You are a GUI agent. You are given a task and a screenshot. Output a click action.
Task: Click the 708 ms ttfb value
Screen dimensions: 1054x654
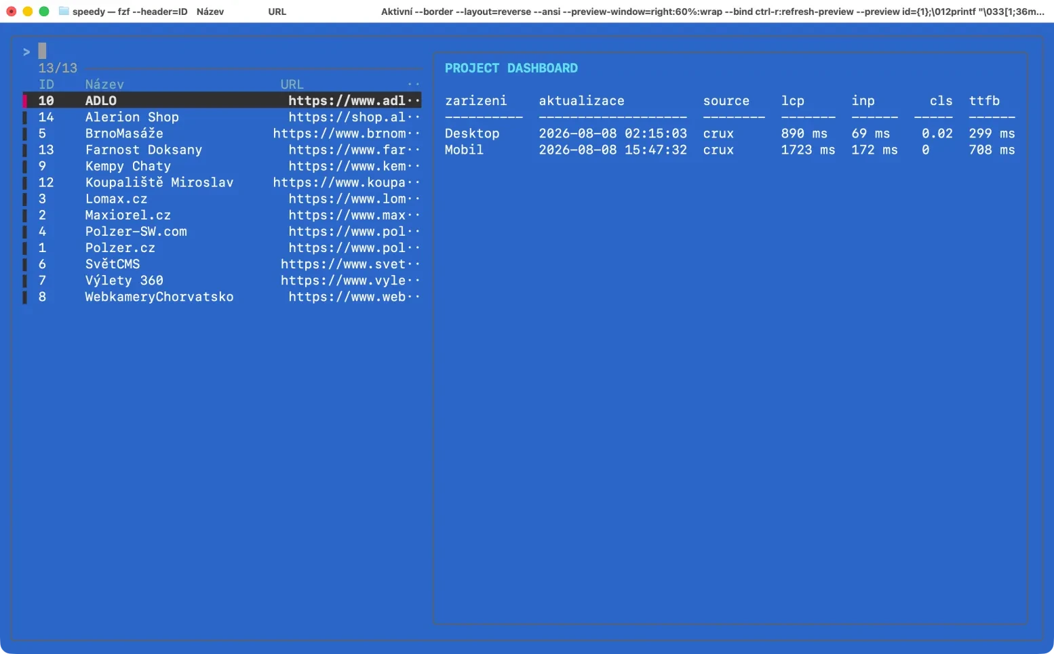pos(992,150)
